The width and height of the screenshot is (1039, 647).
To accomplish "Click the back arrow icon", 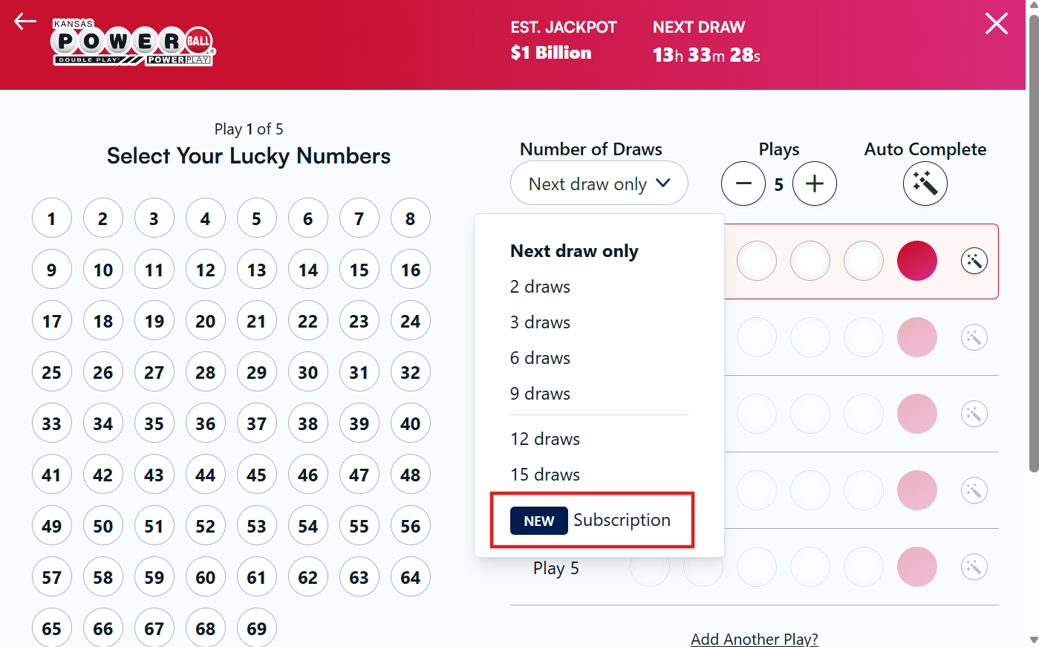I will point(25,22).
